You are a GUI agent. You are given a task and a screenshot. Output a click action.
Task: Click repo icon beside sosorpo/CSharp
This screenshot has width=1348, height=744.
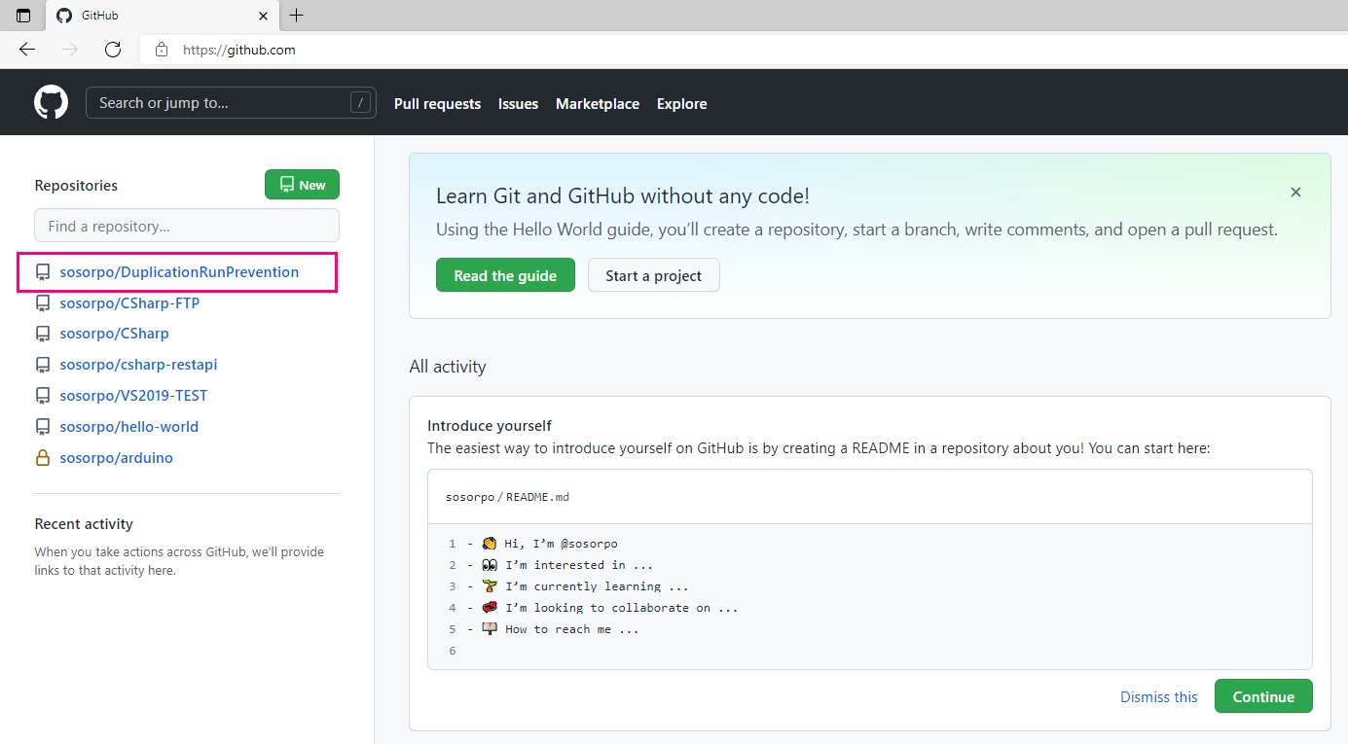[43, 334]
